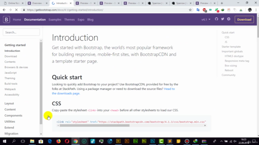Open Adobe Dreamweaver from the taskbar
The image size is (259, 145).
tap(136, 141)
